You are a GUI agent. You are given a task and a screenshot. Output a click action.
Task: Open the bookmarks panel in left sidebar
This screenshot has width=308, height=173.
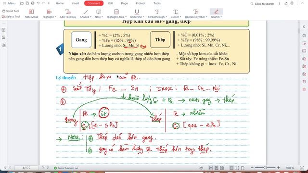tap(3, 30)
